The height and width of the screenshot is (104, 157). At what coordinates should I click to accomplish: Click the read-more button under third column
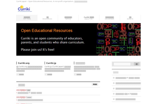[78, 74]
